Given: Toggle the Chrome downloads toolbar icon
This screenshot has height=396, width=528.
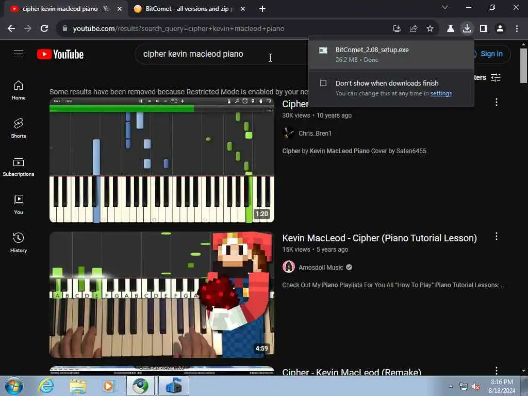Looking at the screenshot, I should 467,28.
